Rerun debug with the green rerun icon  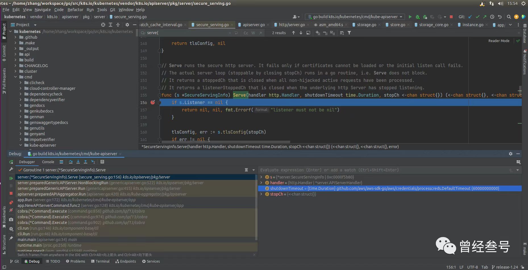pyautogui.click(x=11, y=162)
